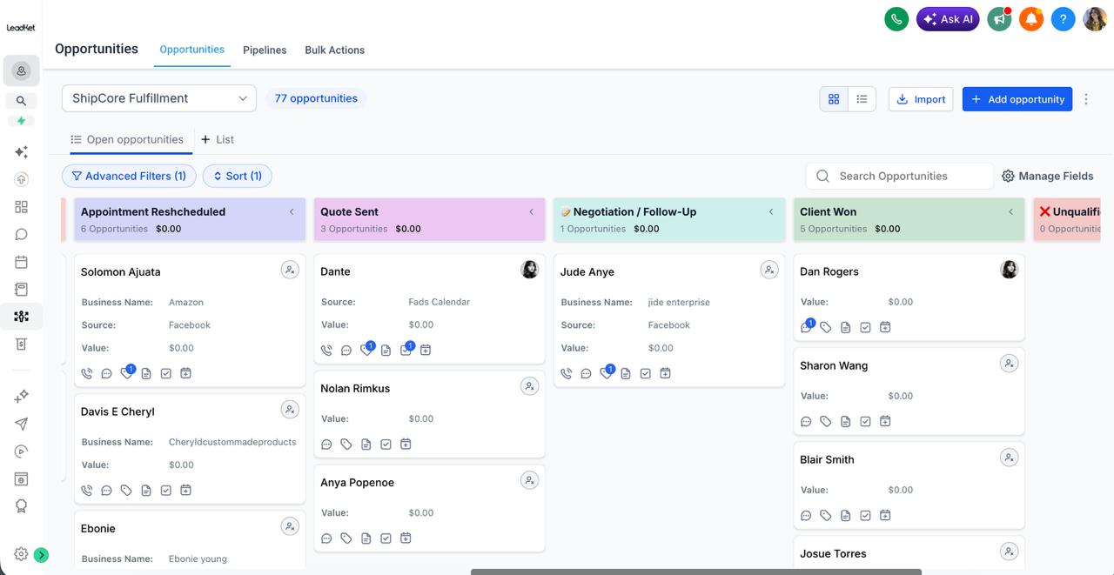Open the ShipCore Fulfillment pipeline dropdown
This screenshot has height=575, width=1114.
[159, 98]
